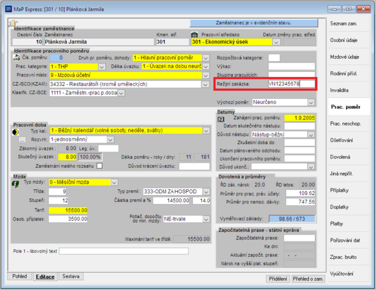This screenshot has width=376, height=290.
Task: Click the Vyměřovací základy 98.66 / 673 button
Action: 292,219
